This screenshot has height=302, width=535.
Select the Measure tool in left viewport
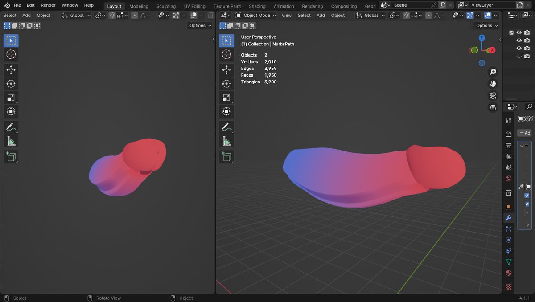pos(11,141)
